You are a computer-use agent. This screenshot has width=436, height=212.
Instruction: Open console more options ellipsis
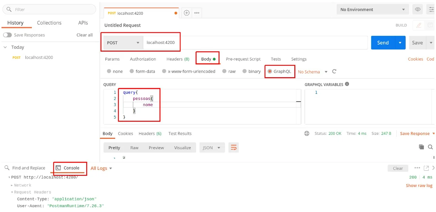[417, 168]
